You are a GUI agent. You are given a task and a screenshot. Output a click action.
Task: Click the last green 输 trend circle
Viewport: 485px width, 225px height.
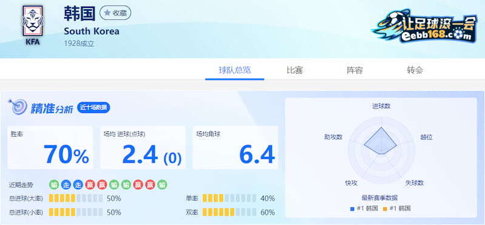pos(162,184)
